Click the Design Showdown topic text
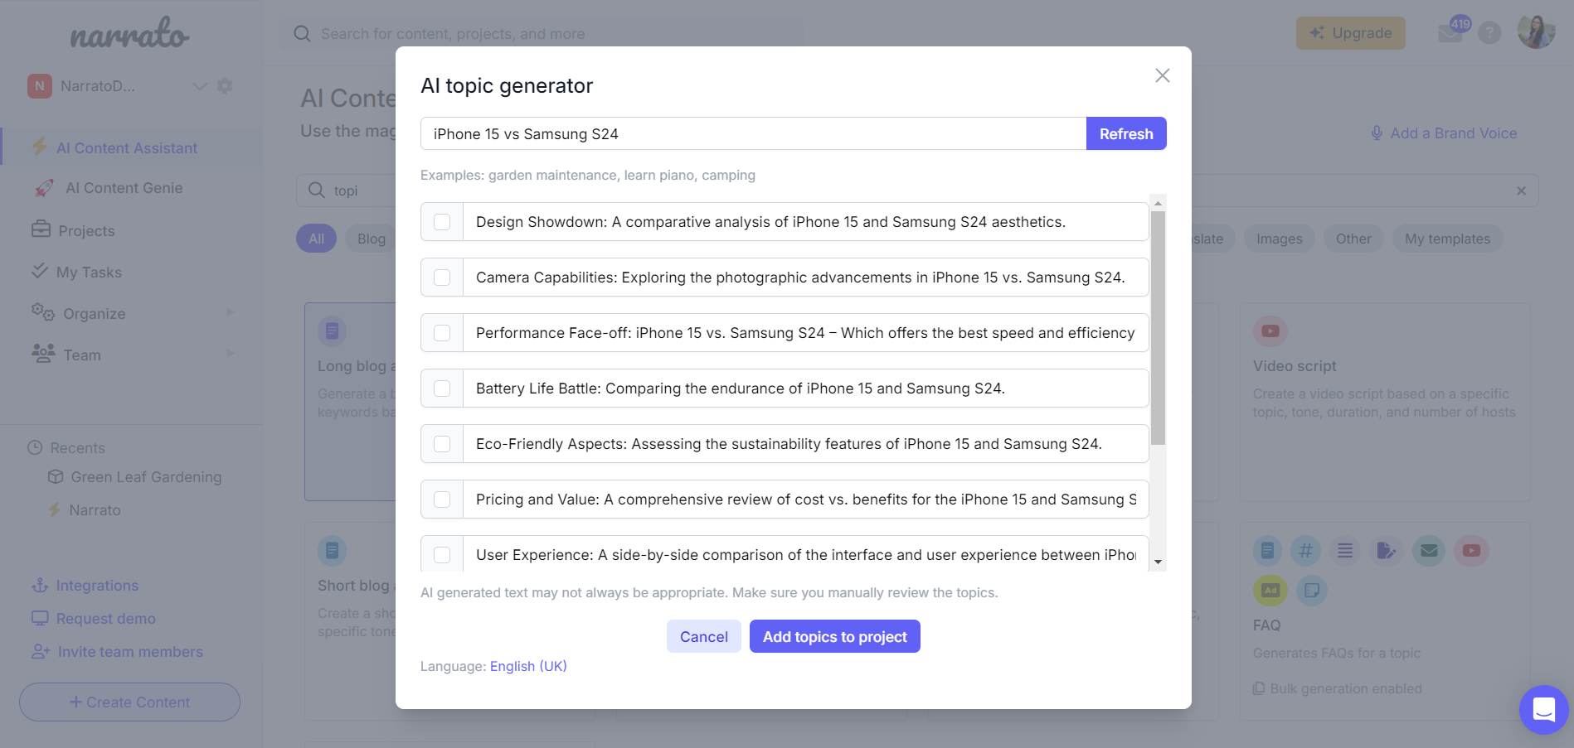 pyautogui.click(x=770, y=222)
